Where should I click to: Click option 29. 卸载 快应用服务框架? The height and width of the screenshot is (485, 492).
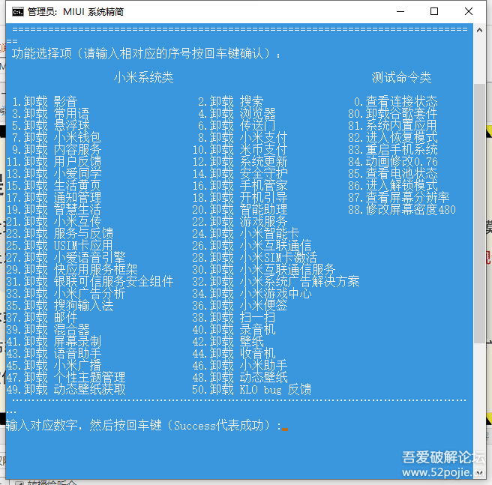pyautogui.click(x=72, y=269)
